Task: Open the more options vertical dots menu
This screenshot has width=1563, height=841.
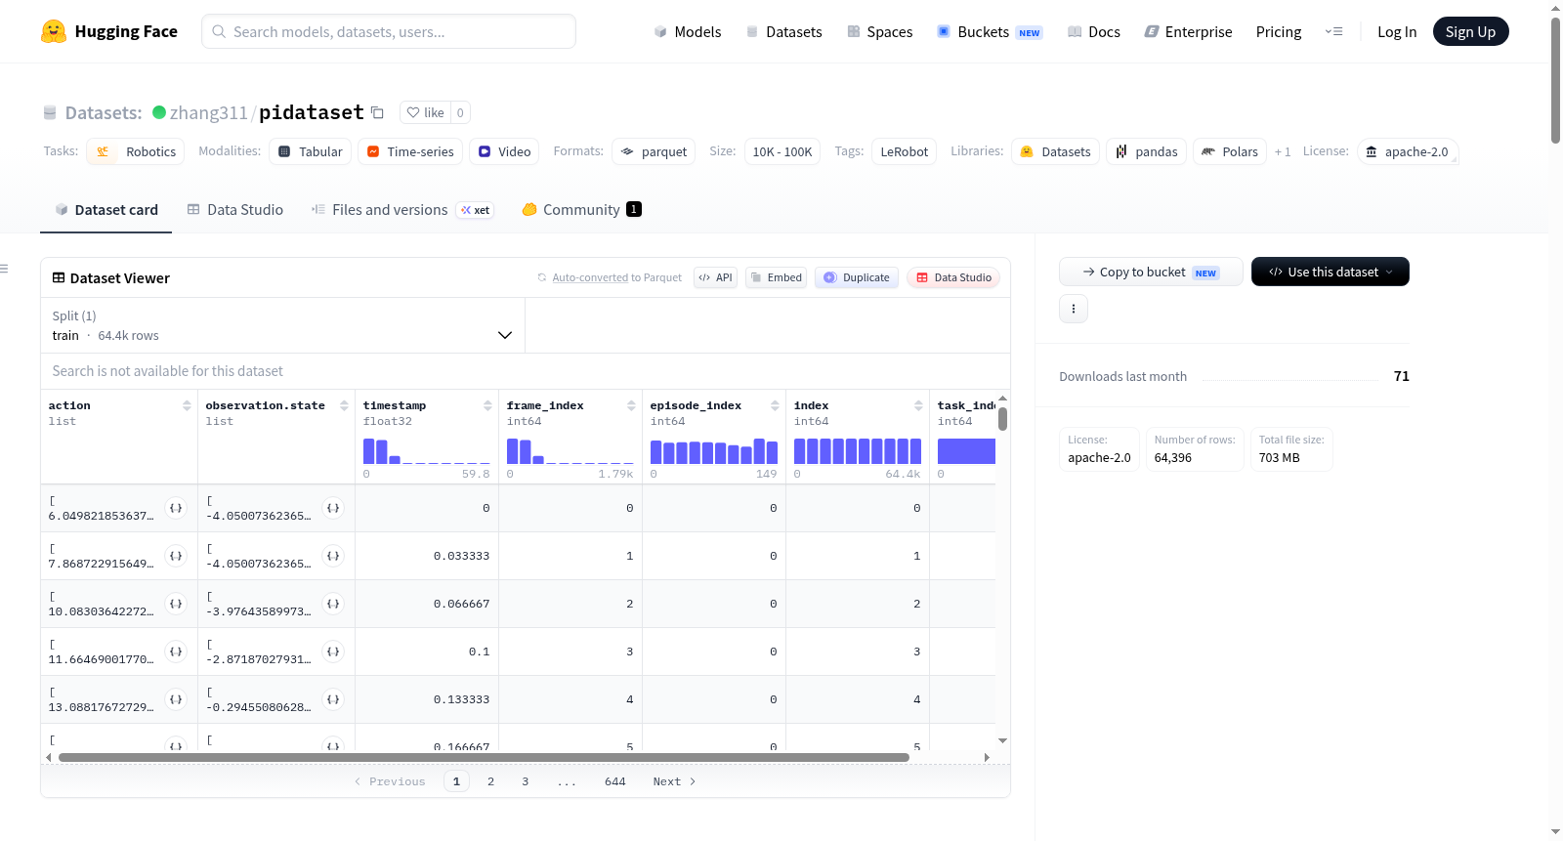Action: tap(1074, 309)
